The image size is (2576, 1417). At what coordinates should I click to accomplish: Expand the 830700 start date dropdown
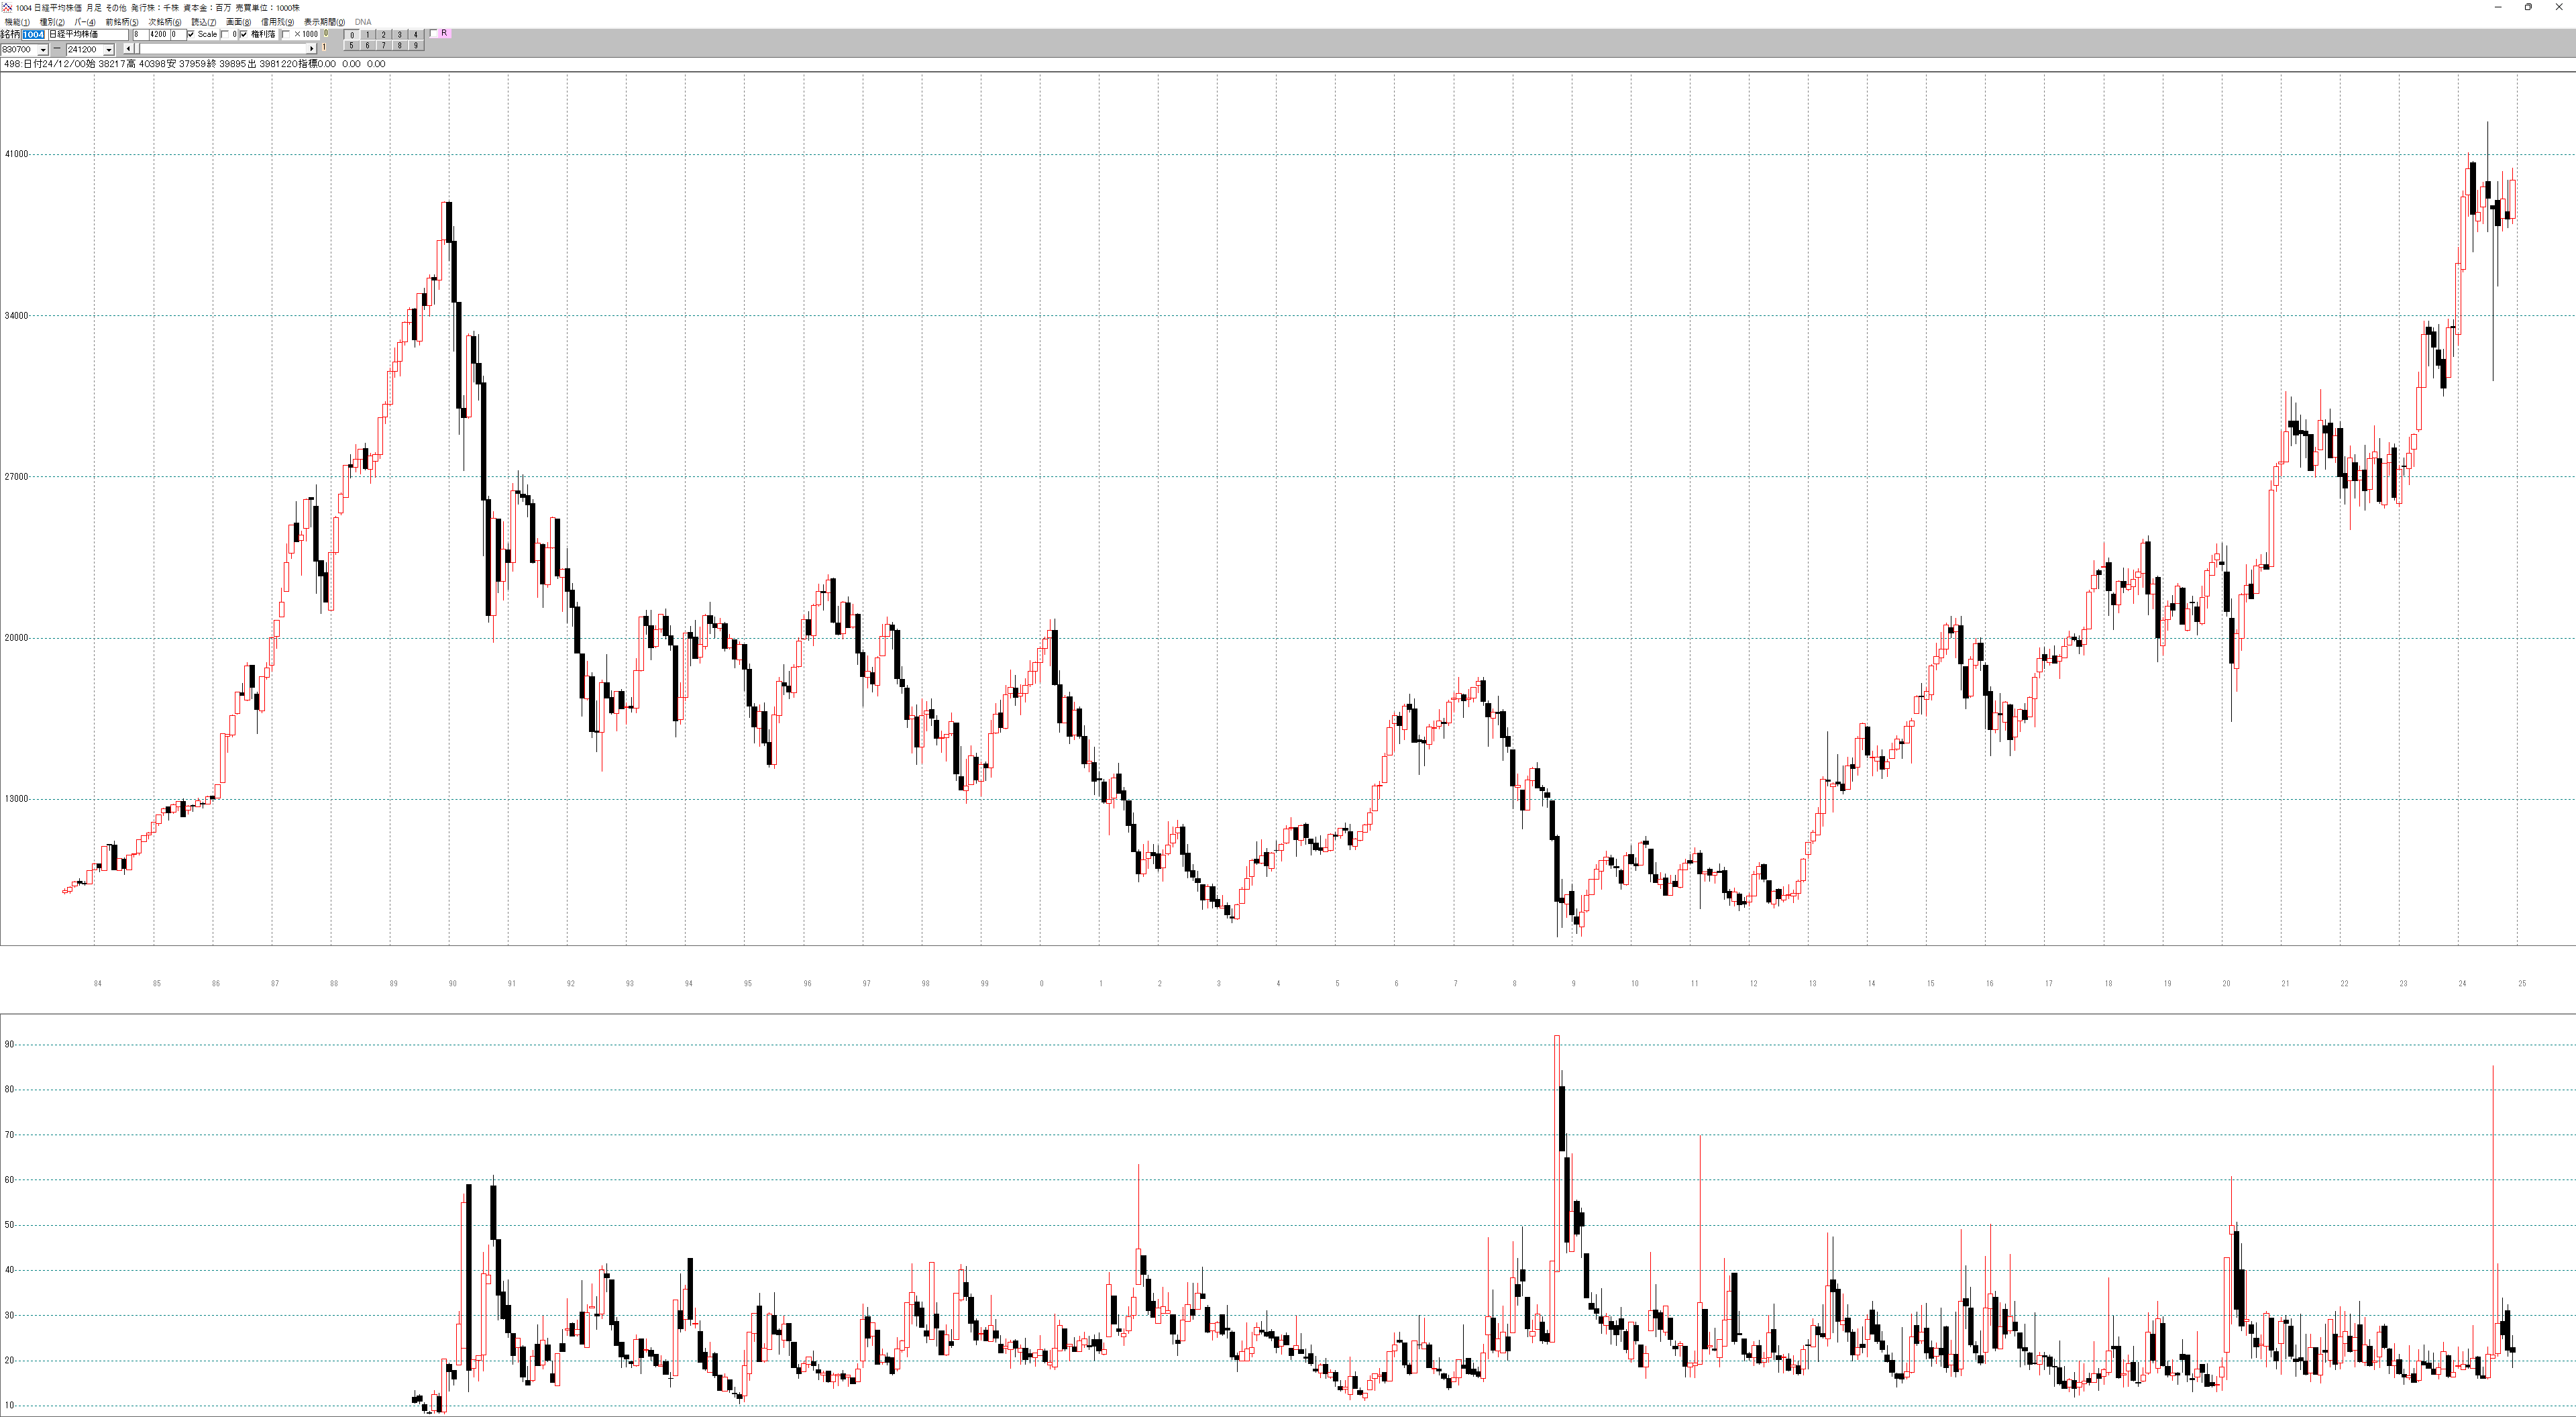[x=43, y=50]
